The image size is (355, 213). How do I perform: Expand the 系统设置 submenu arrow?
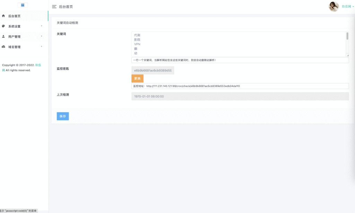tap(42, 26)
